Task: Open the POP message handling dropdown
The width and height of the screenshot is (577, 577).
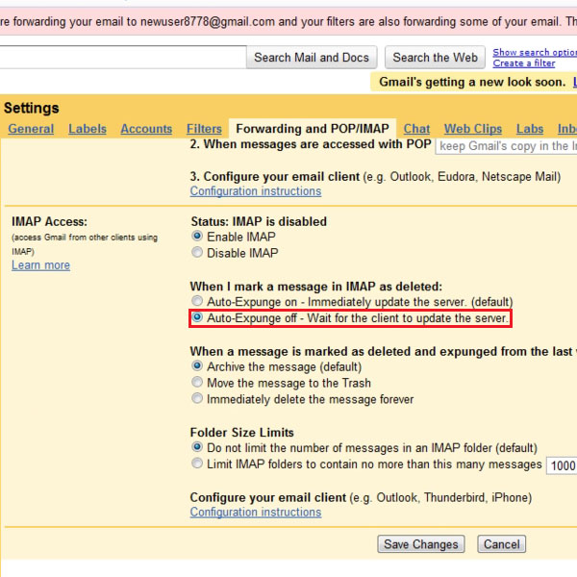Action: pos(506,146)
